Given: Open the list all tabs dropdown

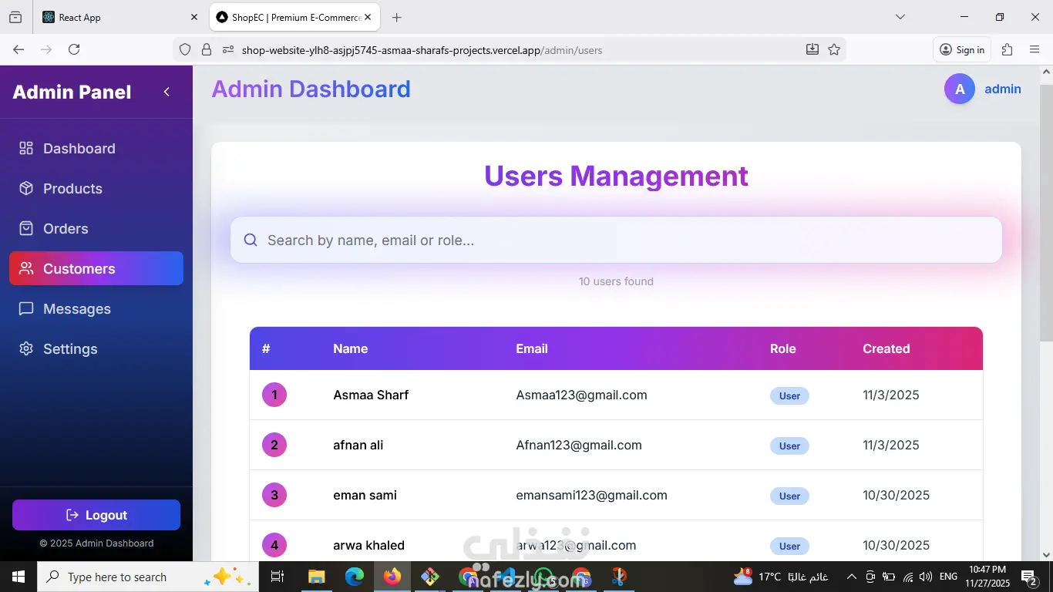Looking at the screenshot, I should 900,17.
